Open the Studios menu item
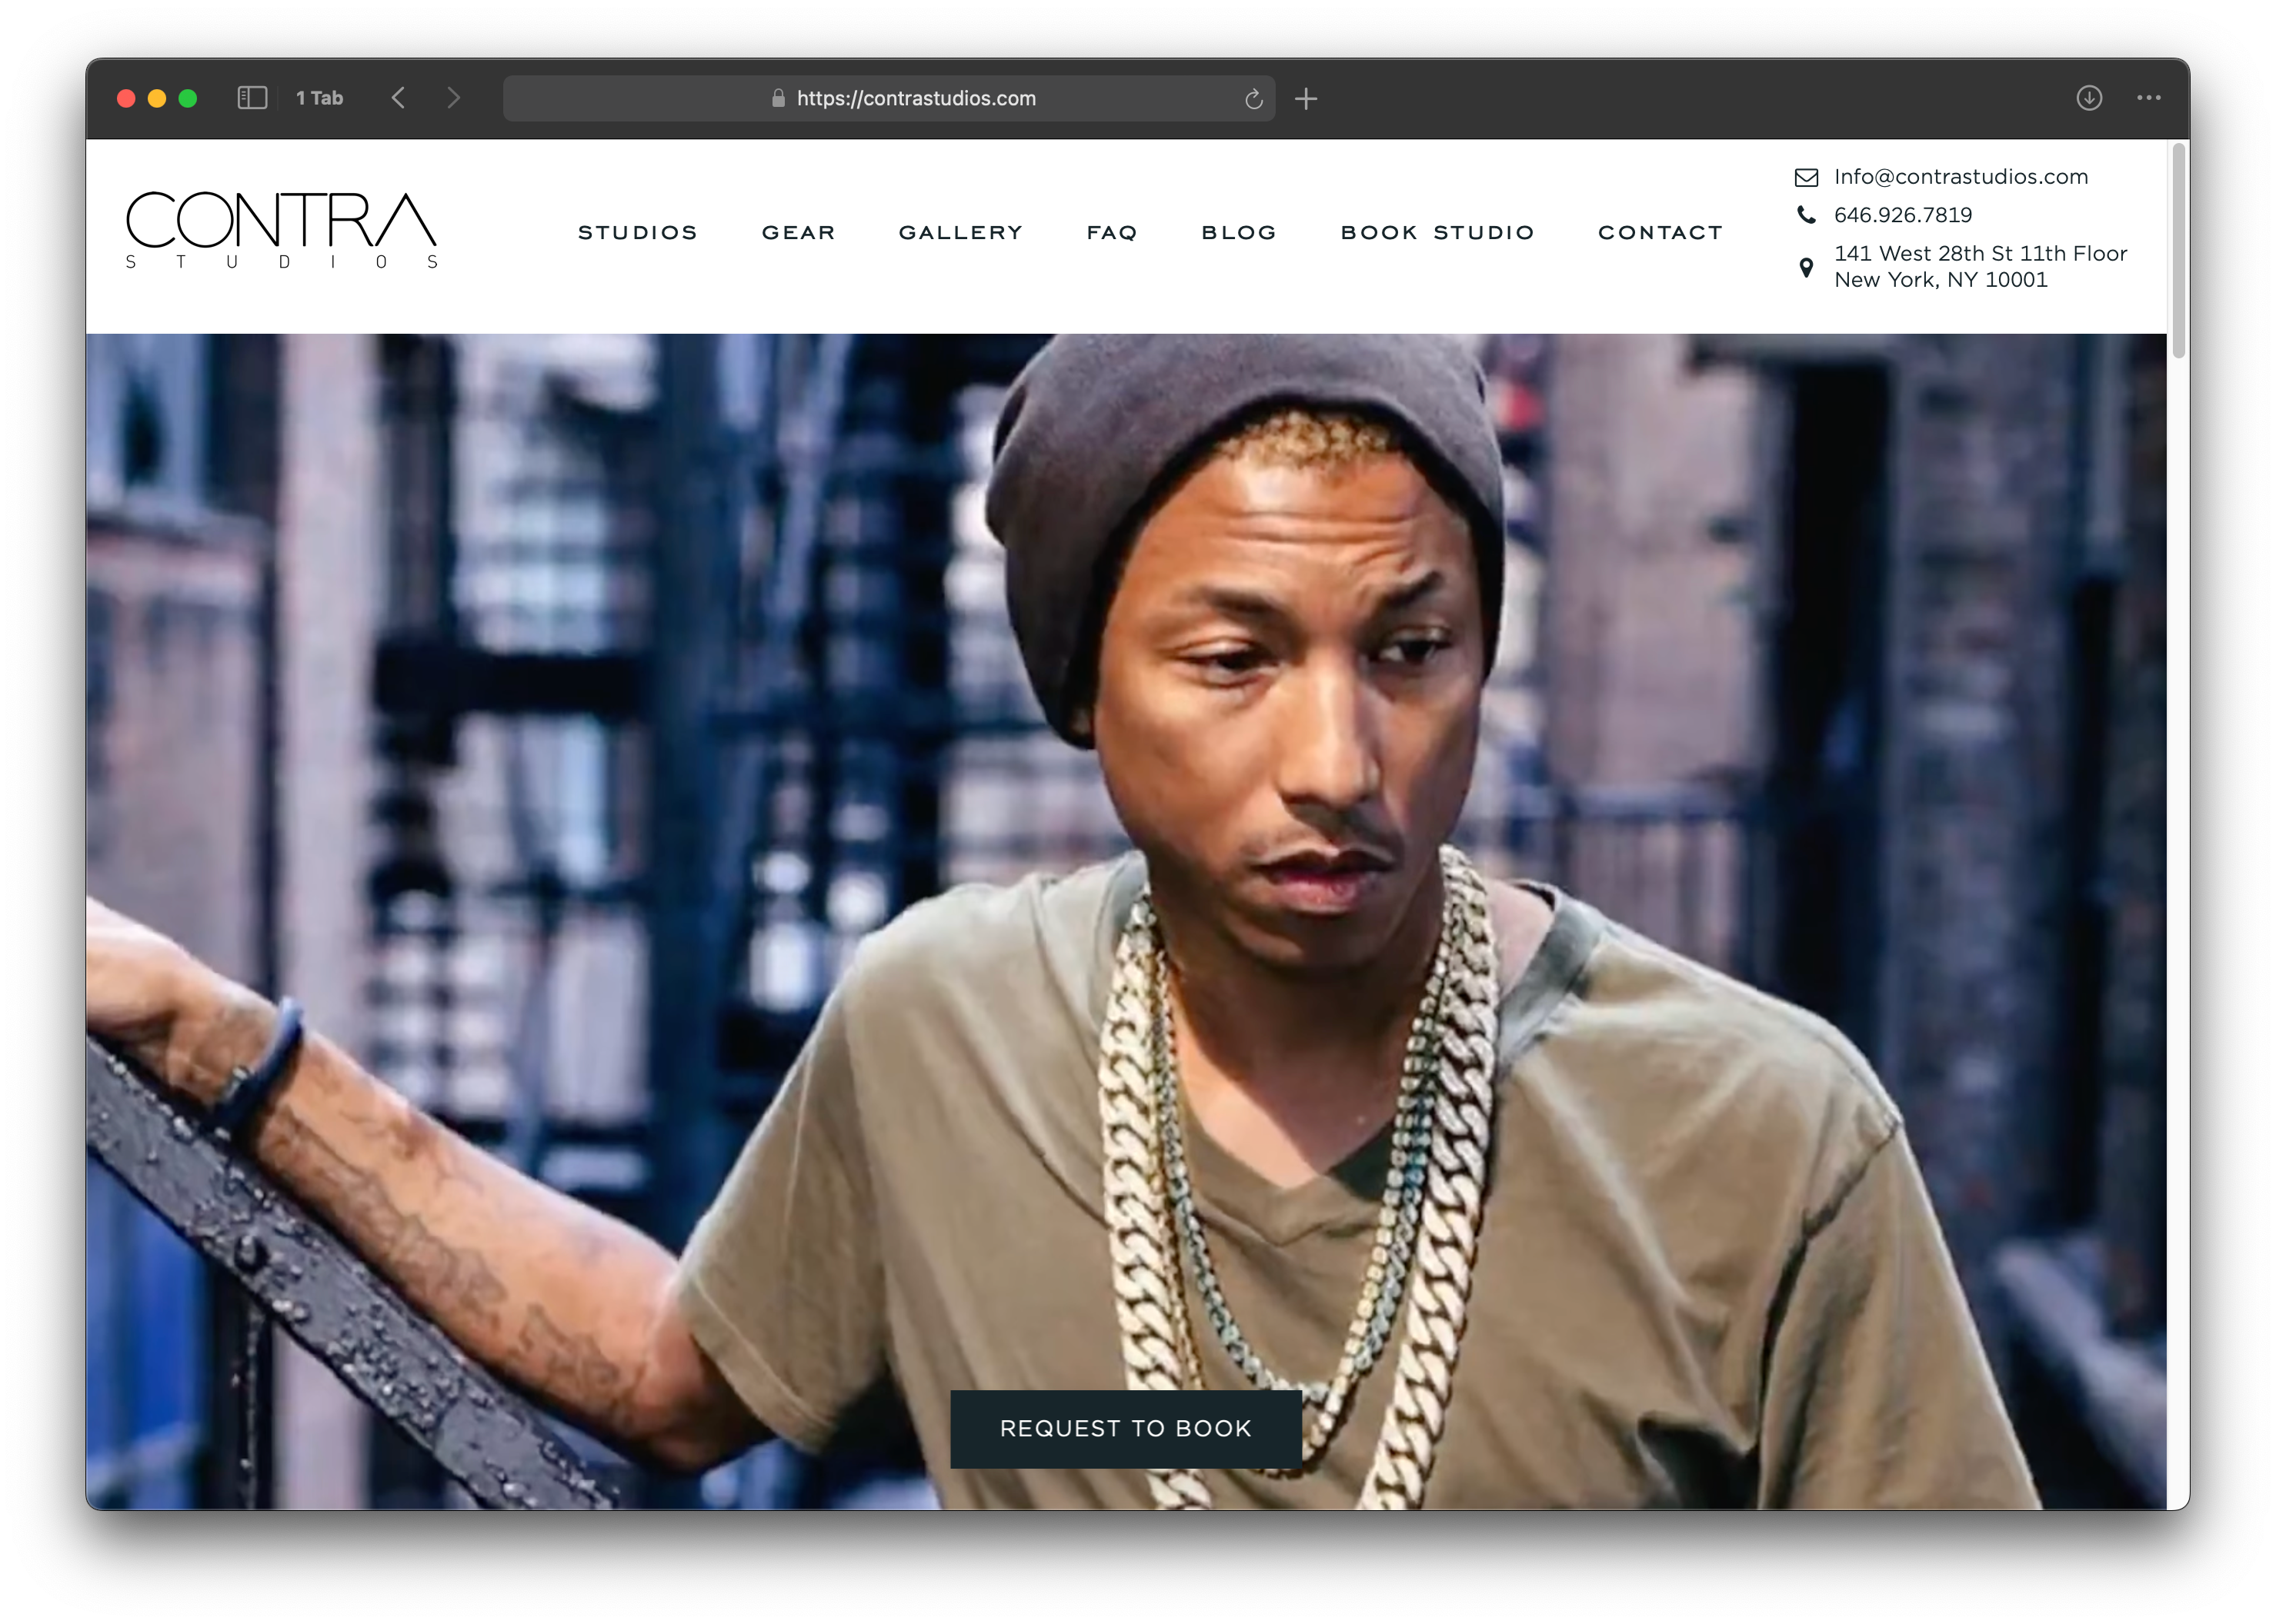2276x1624 pixels. pyautogui.click(x=637, y=233)
